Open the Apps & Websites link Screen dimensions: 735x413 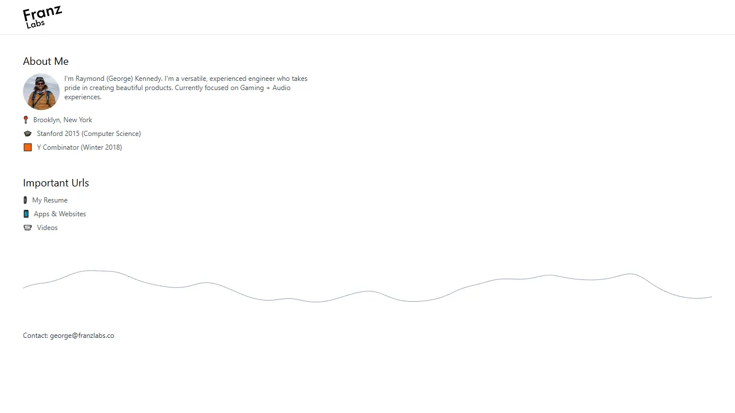pos(60,213)
